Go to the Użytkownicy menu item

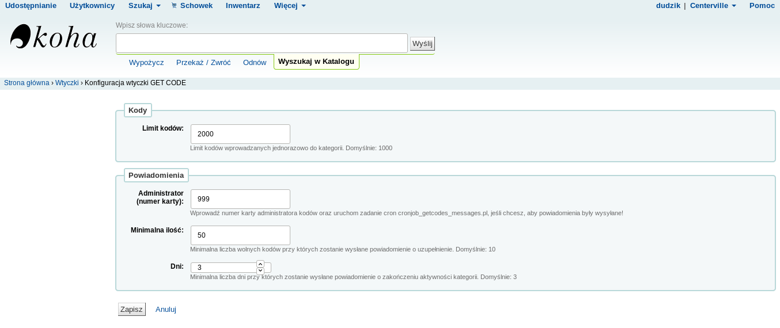click(92, 6)
